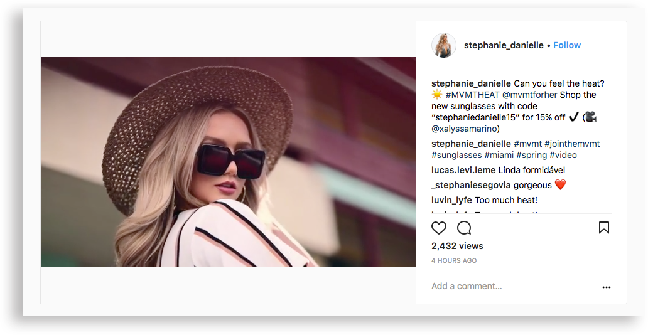The height and width of the screenshot is (335, 648).
Task: Visit the @xalyssamarino profile
Action: pos(463,129)
